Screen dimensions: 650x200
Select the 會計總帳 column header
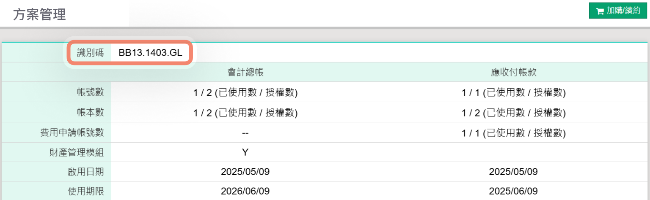pyautogui.click(x=245, y=72)
